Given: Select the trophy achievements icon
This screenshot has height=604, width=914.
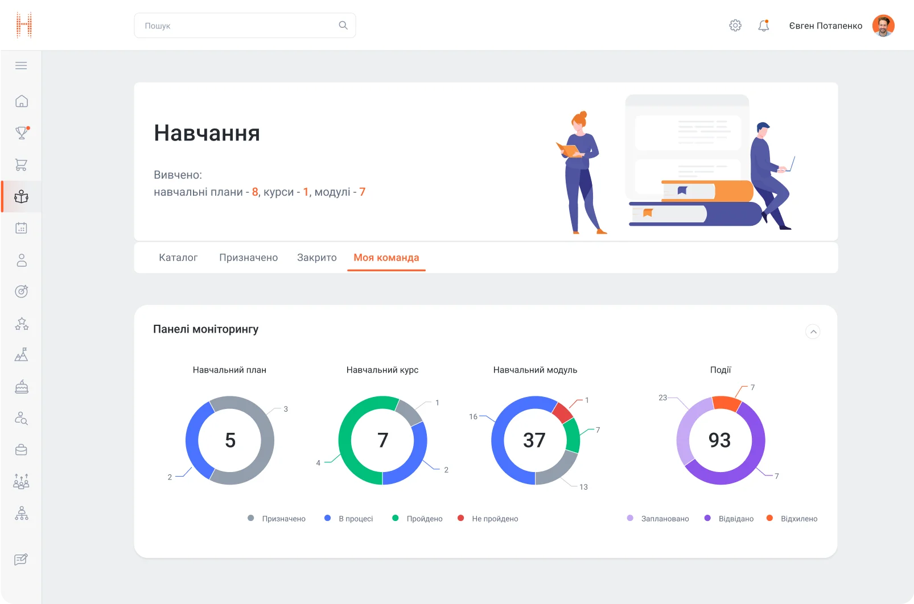Looking at the screenshot, I should [21, 133].
